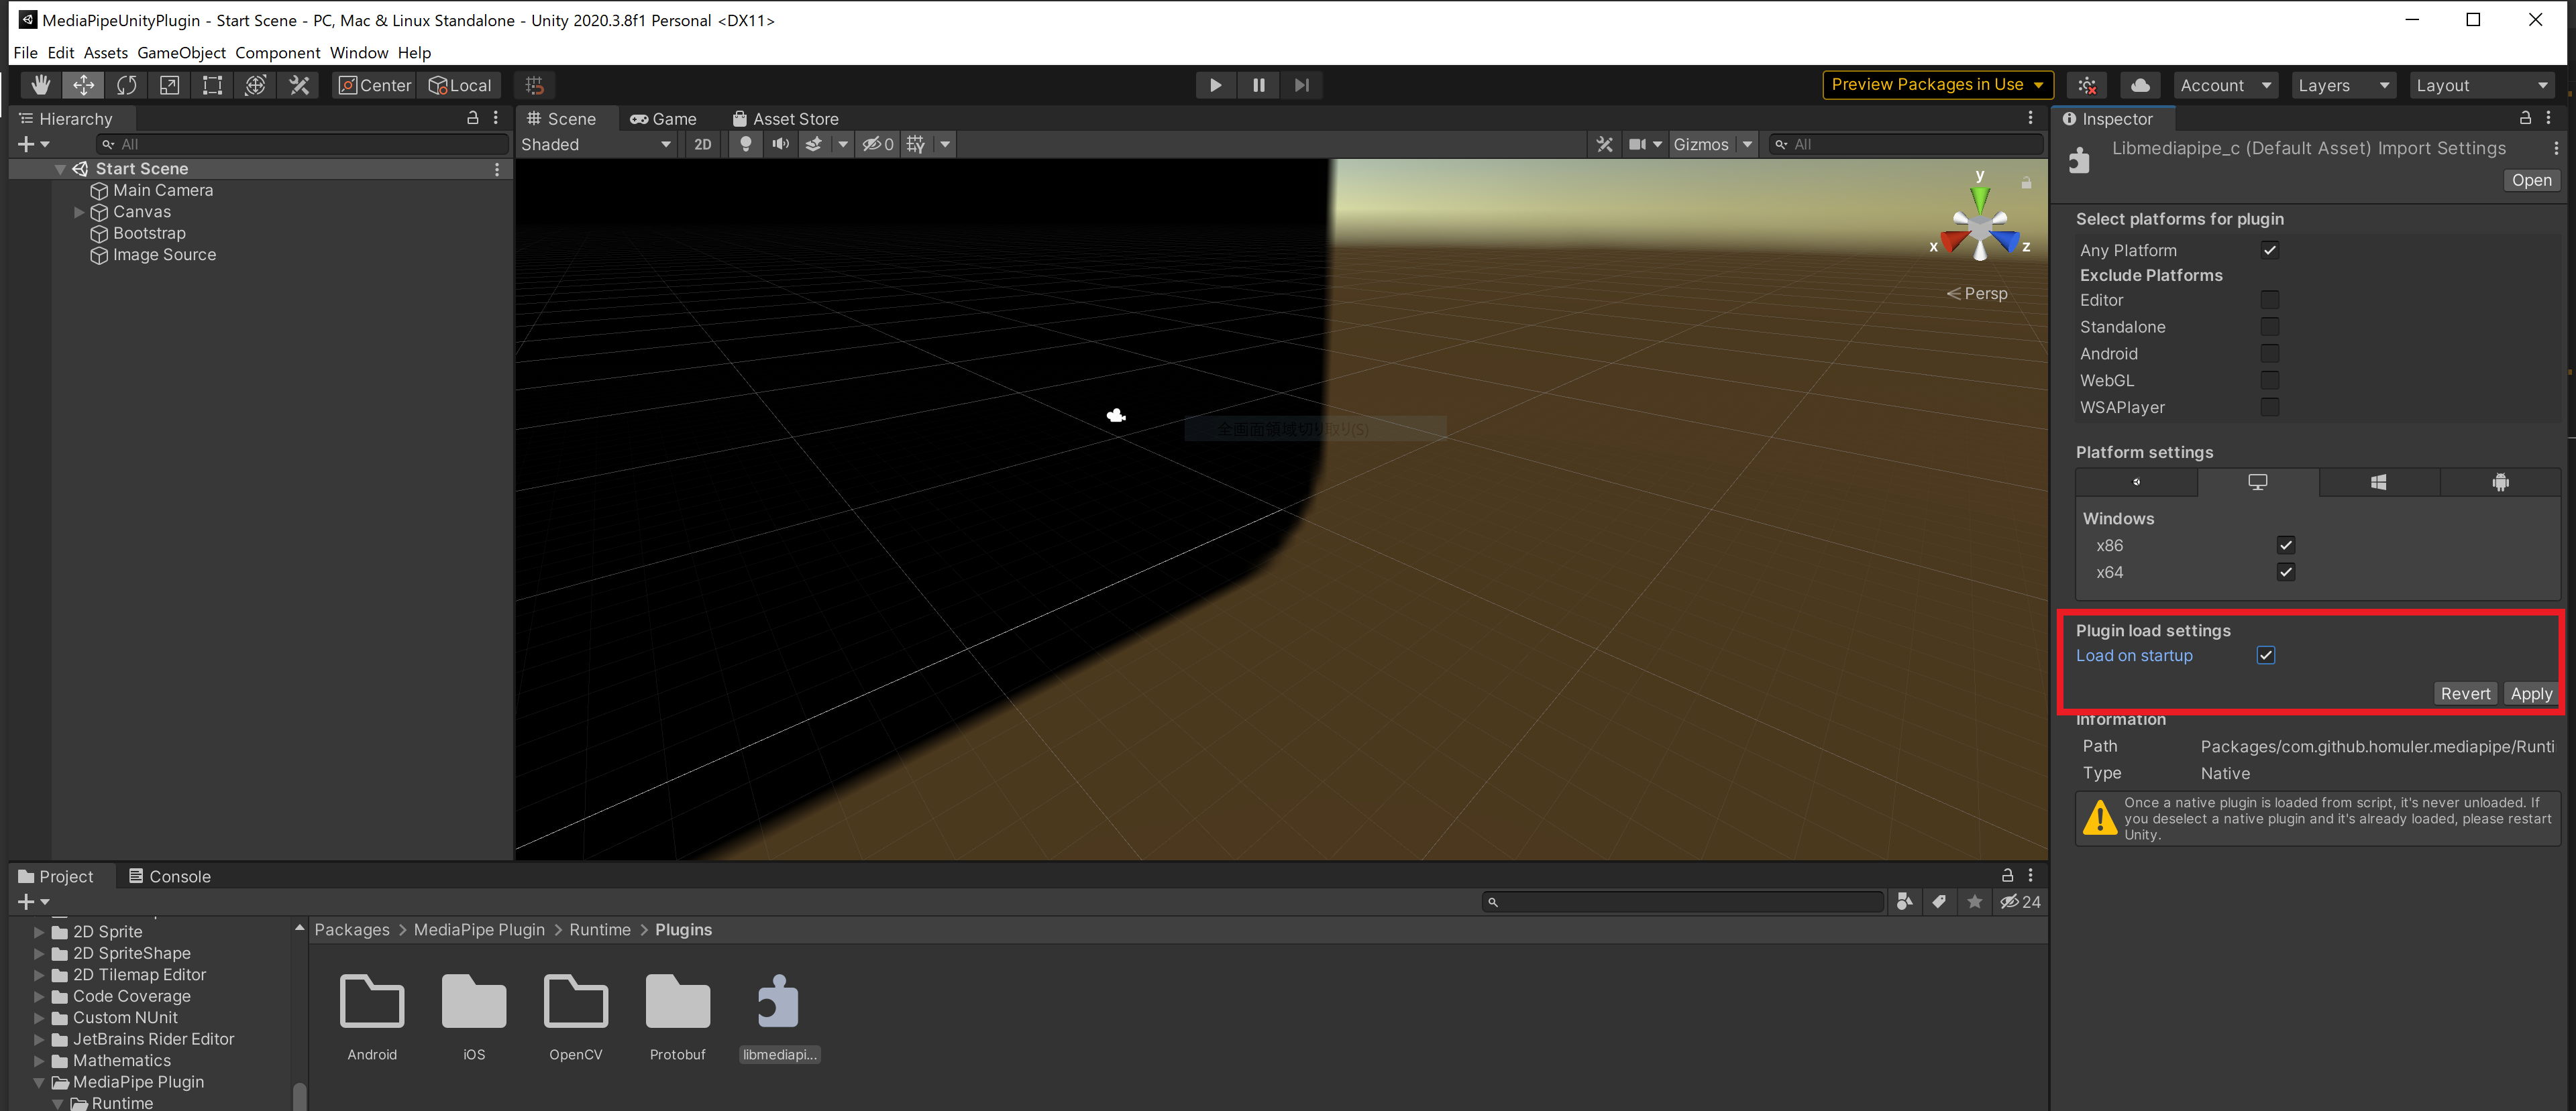Toggle scene grid visibility icon
This screenshot has height=1111, width=2576.
tap(916, 144)
